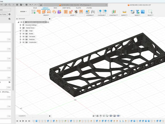This screenshot has width=165, height=124.
Task: Show the Origin folder via eye icon
Action: coord(23,31)
